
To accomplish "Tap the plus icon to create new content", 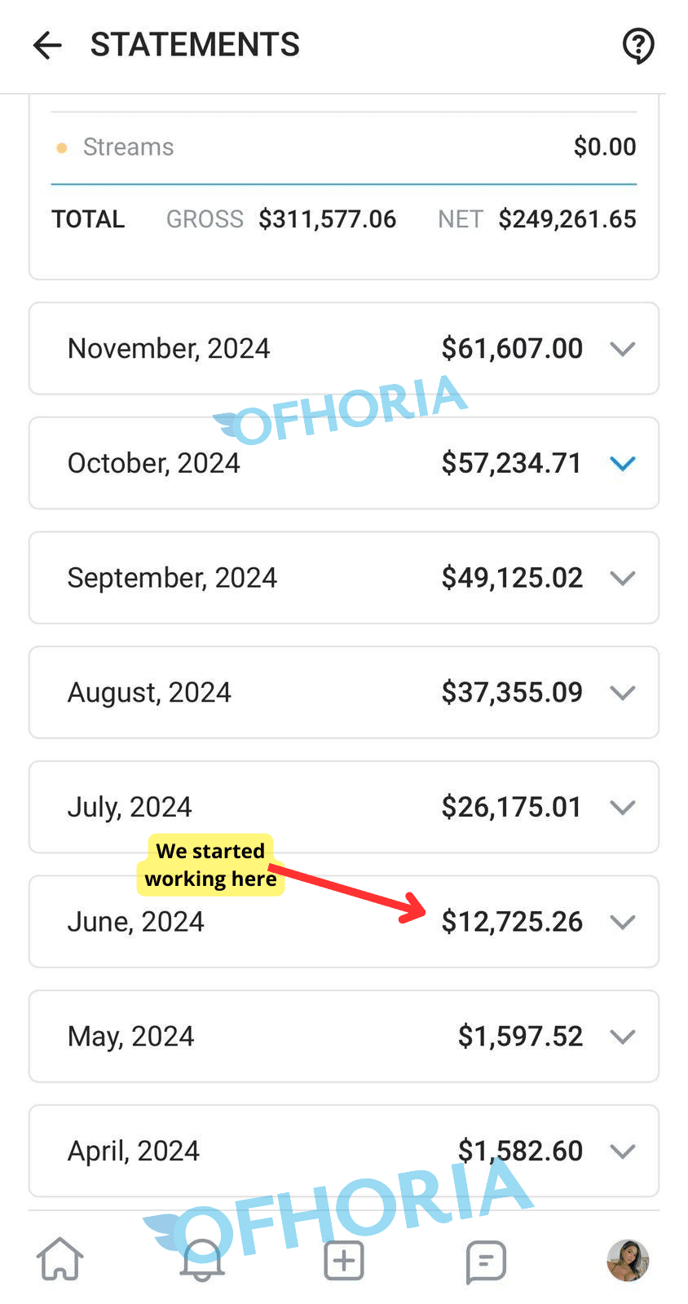I will 343,1259.
